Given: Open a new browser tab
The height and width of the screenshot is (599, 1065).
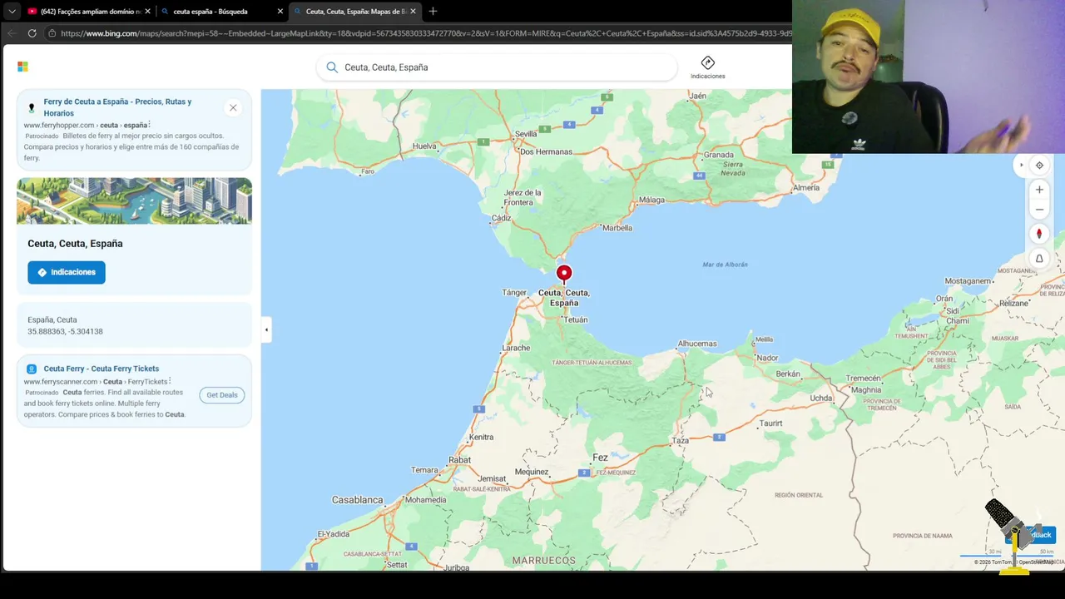Looking at the screenshot, I should click(433, 12).
